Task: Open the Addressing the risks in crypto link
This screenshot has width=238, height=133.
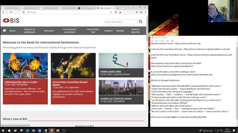Action: 21,82
